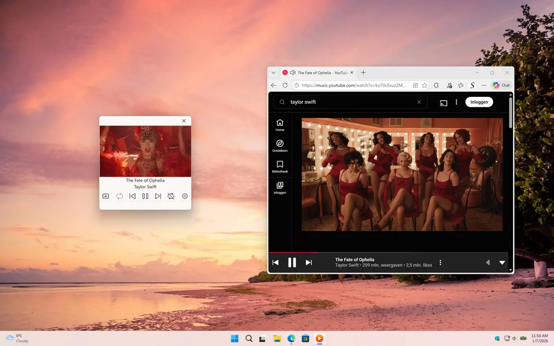
Task: Click the Cast icon beside the search bar
Action: [443, 102]
